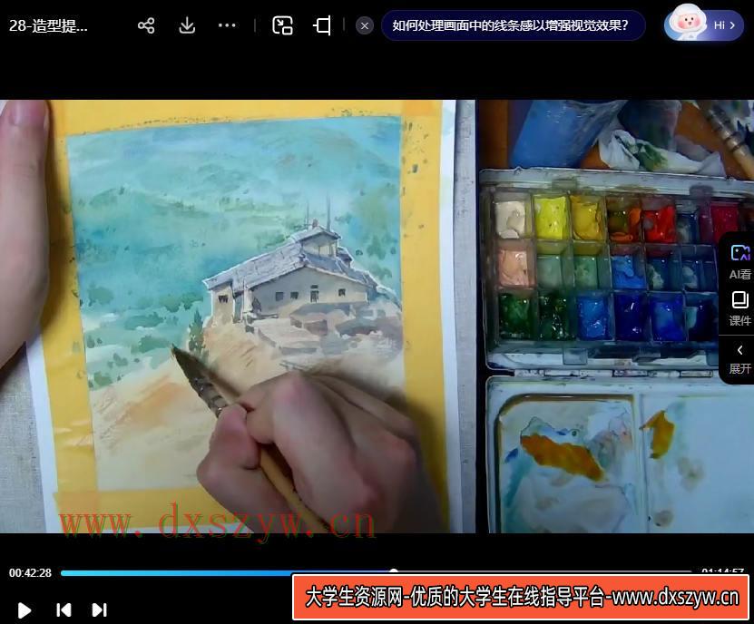Image resolution: width=754 pixels, height=624 pixels.
Task: Click the elapsed time 00:42:28
Action: (x=30, y=572)
